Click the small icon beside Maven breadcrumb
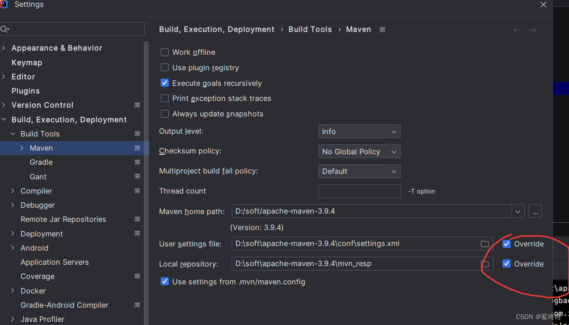This screenshot has width=569, height=325. tap(382, 29)
